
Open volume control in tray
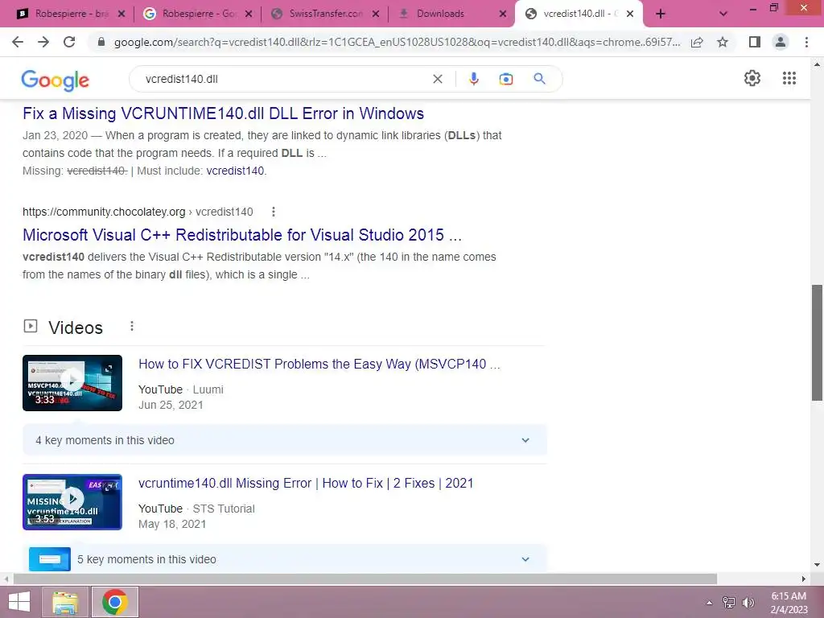coord(748,603)
